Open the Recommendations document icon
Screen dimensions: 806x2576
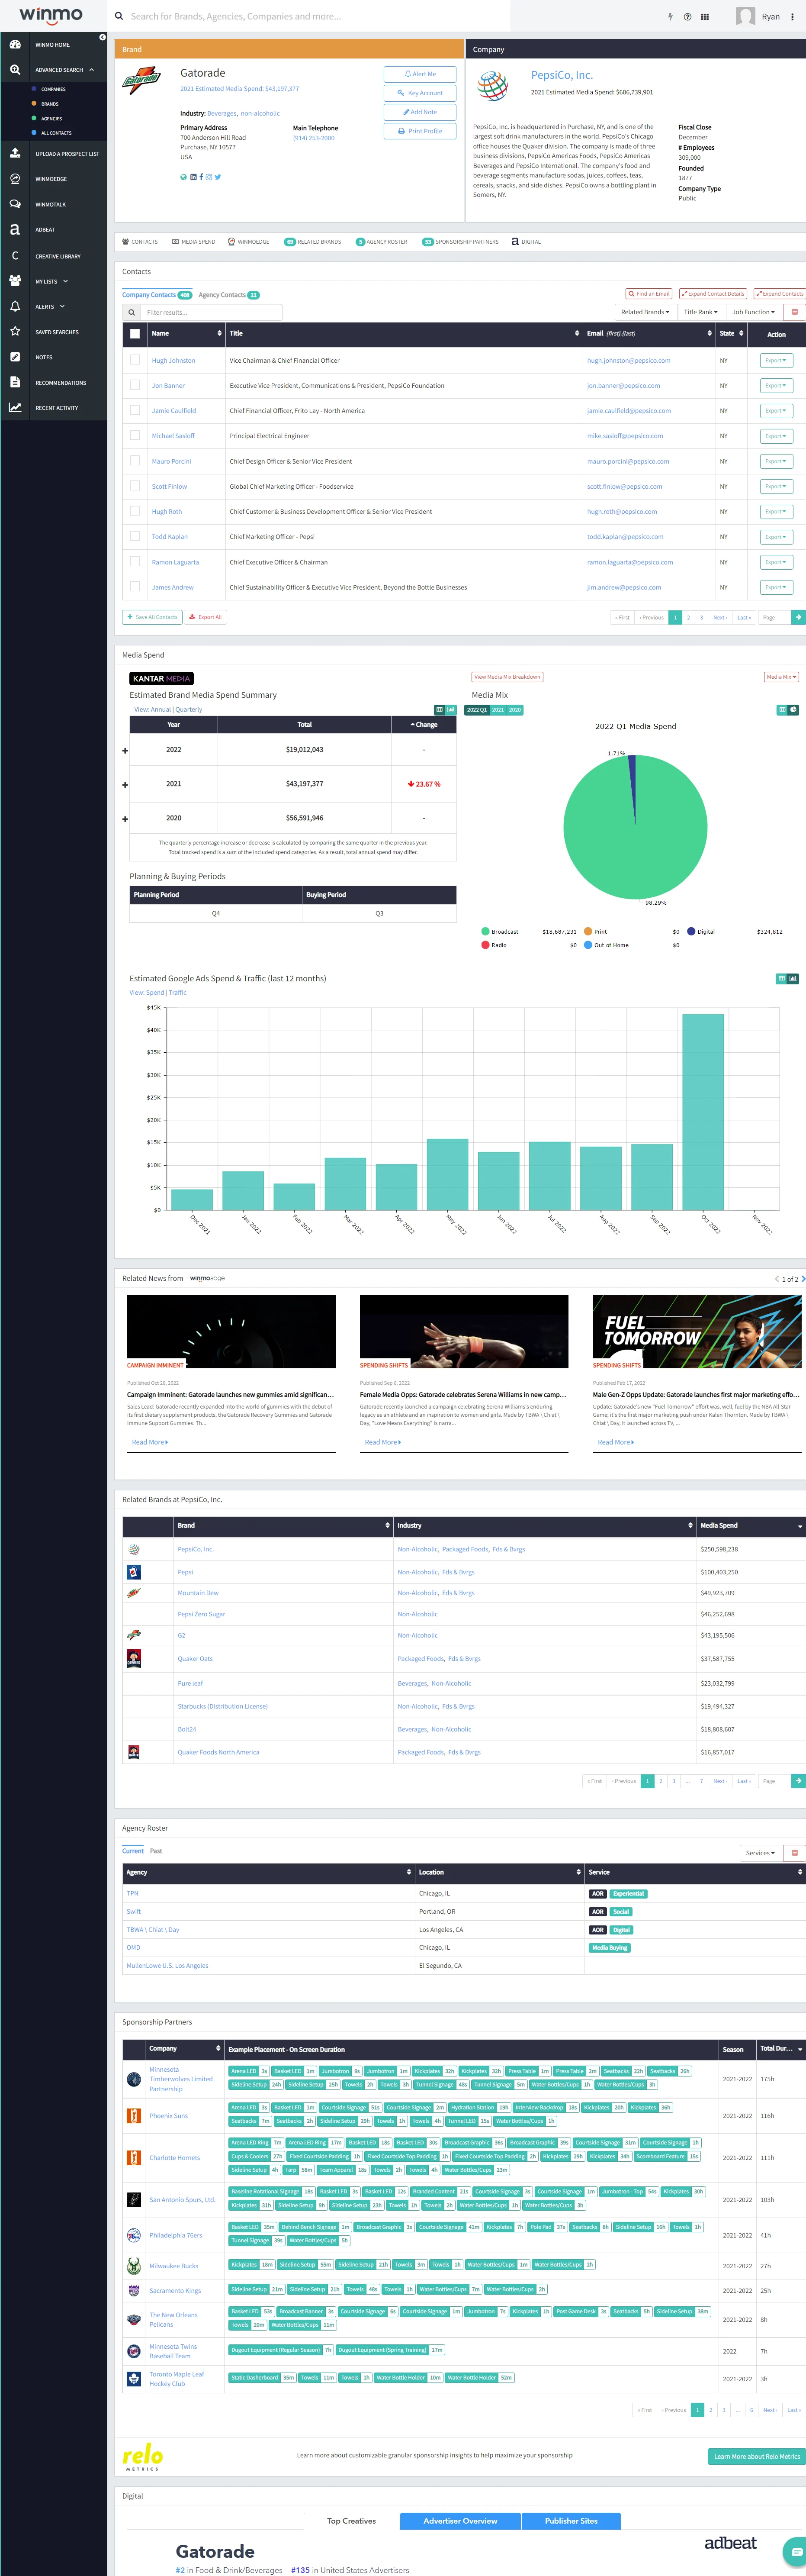pos(15,382)
